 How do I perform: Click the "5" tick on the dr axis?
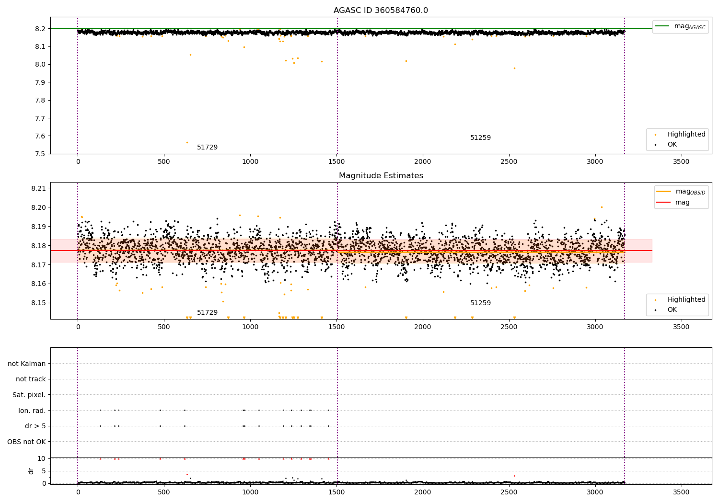44,471
